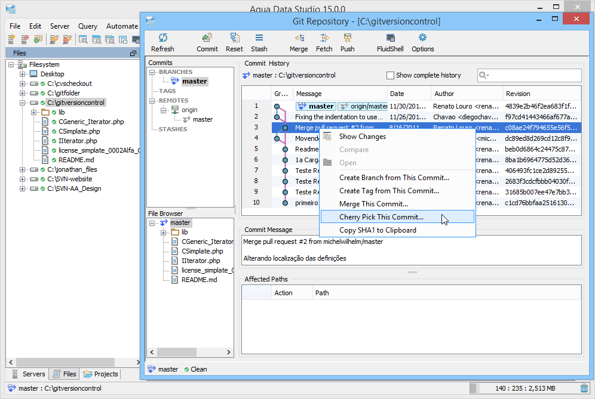Image resolution: width=595 pixels, height=399 pixels.
Task: Click the File Browser horizontal scrollbar thumb
Action: coord(177,352)
